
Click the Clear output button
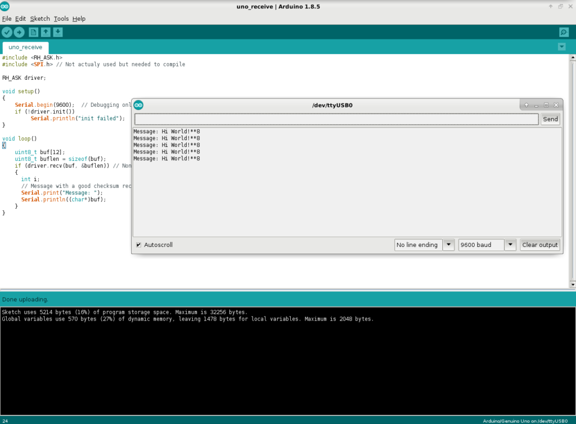[x=539, y=245]
